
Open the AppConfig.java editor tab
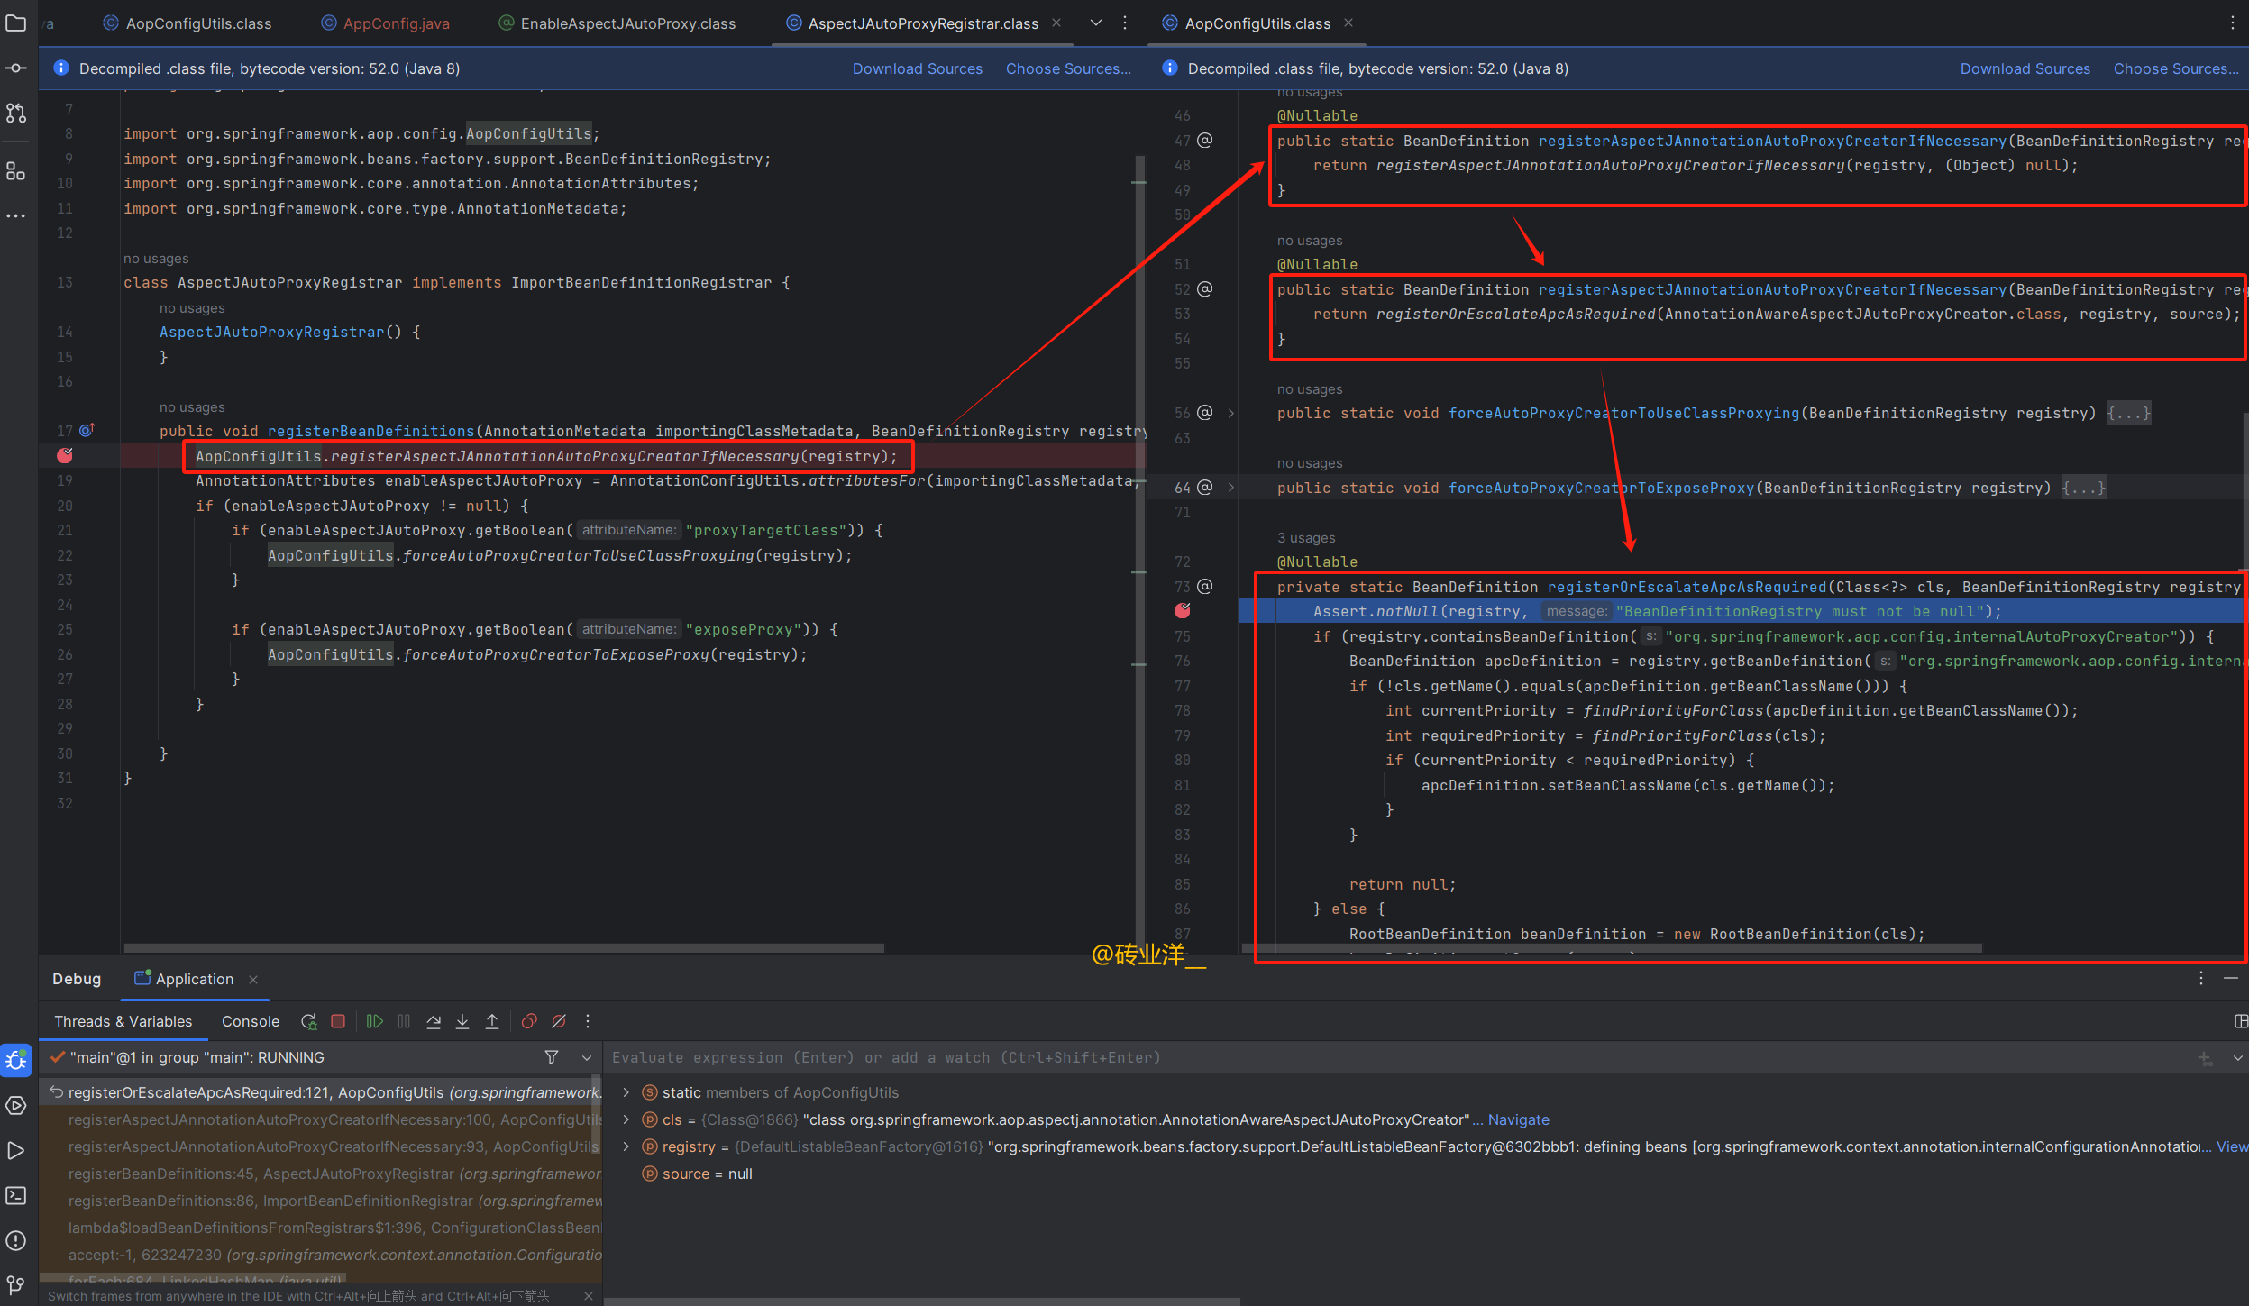click(396, 23)
